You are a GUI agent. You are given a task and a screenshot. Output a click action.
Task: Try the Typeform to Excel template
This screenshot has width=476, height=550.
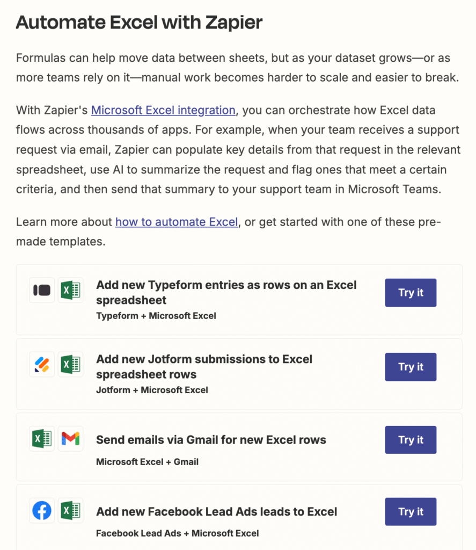[411, 293]
